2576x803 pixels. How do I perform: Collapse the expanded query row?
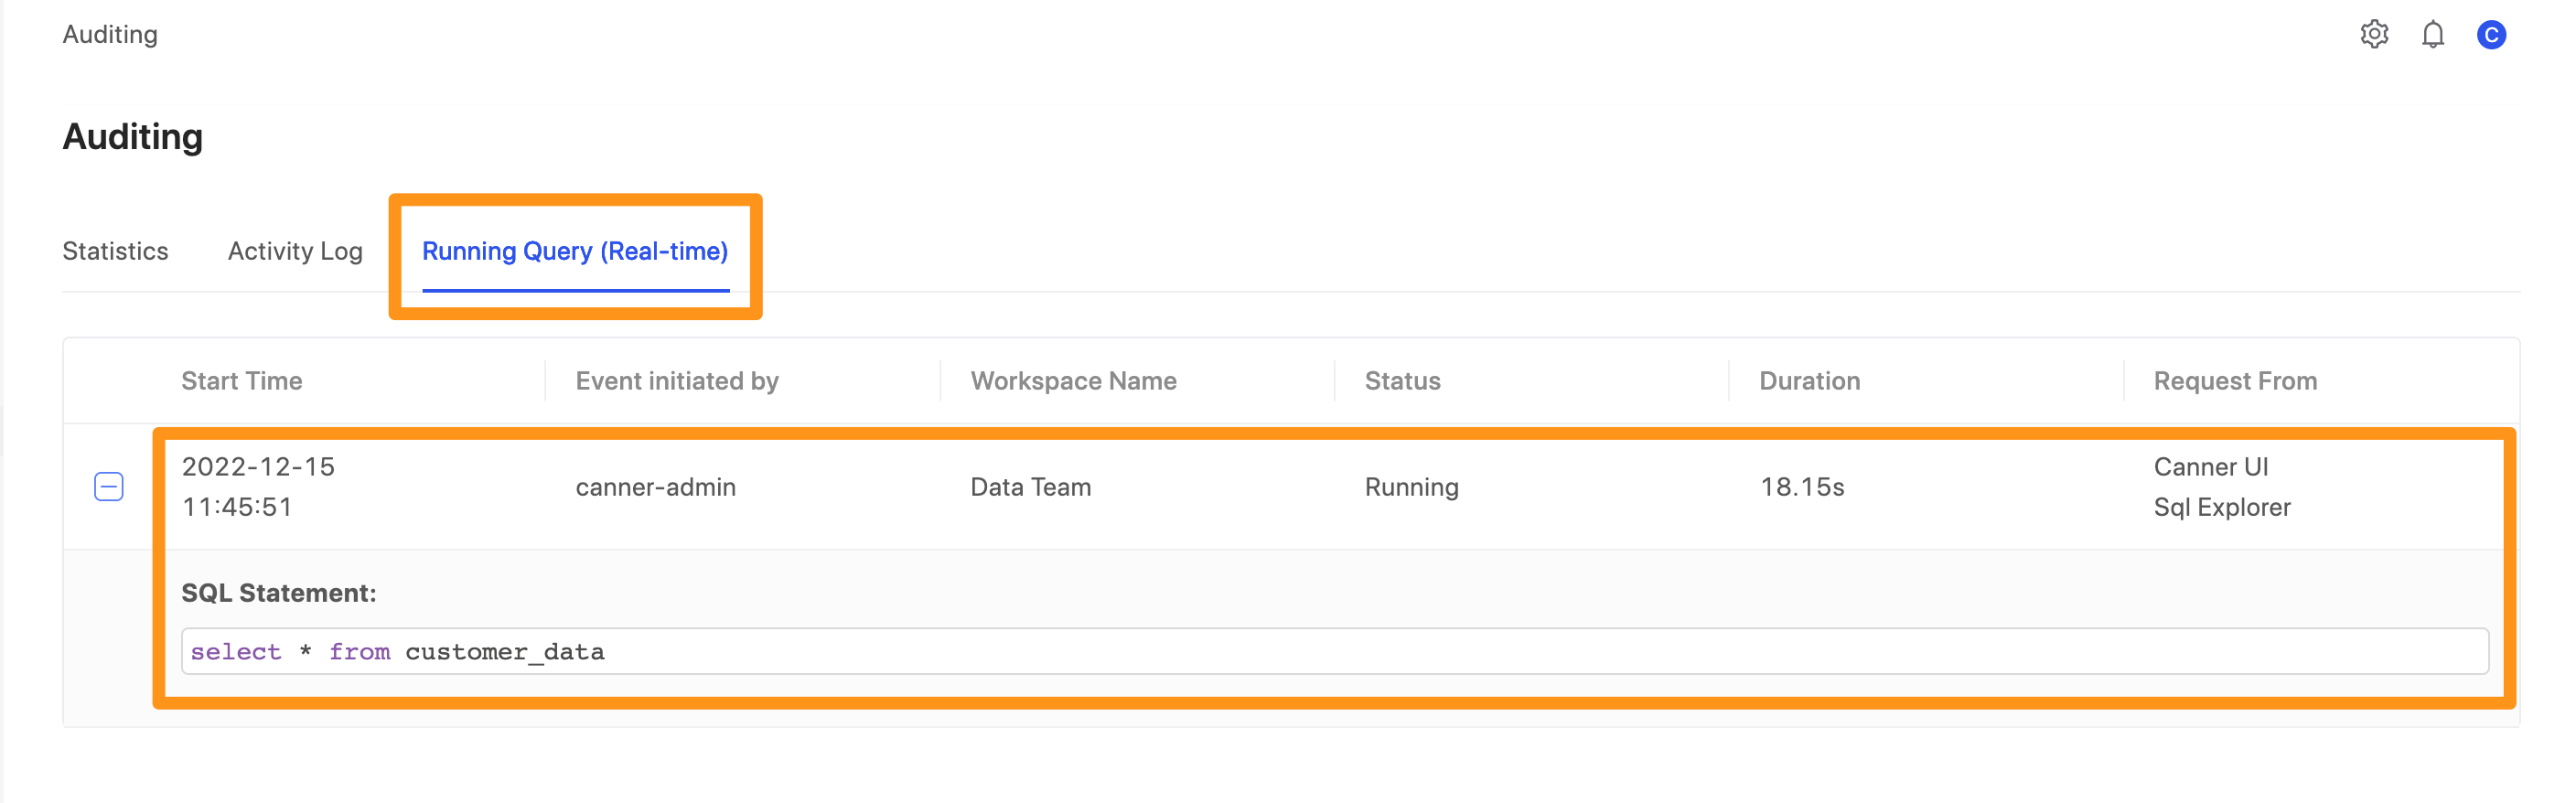(108, 487)
